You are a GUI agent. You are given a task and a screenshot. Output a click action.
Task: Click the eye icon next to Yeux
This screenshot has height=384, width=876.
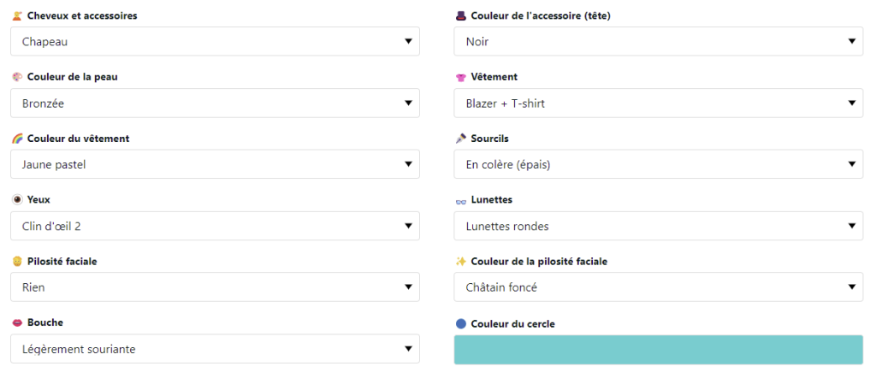pos(17,200)
